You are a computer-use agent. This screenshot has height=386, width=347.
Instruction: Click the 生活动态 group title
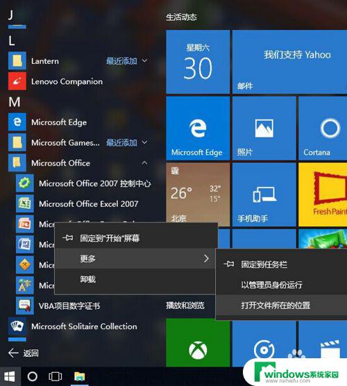click(x=181, y=17)
